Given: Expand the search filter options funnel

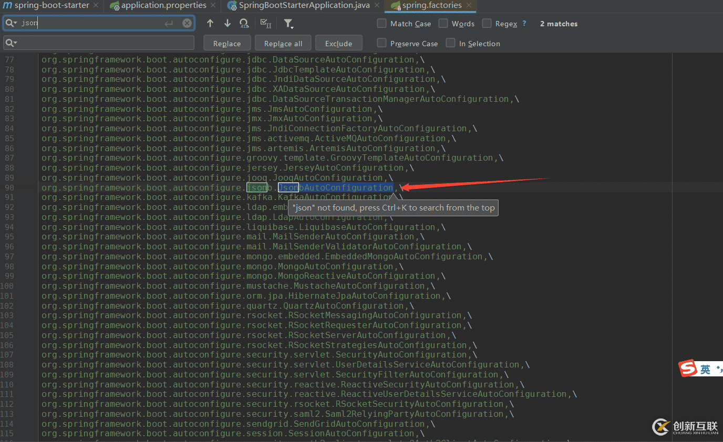Looking at the screenshot, I should coord(288,24).
